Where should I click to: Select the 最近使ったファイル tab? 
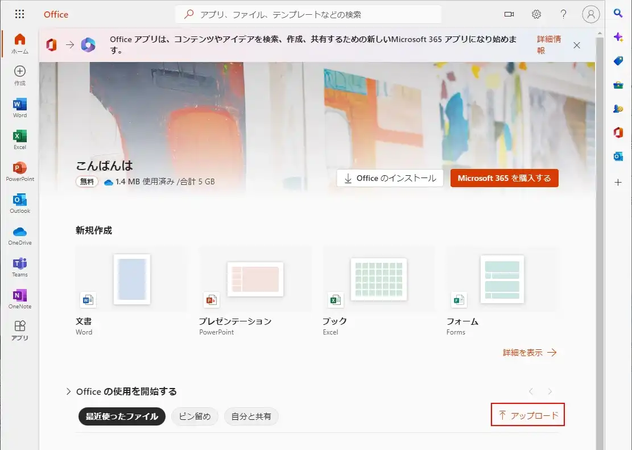click(122, 416)
